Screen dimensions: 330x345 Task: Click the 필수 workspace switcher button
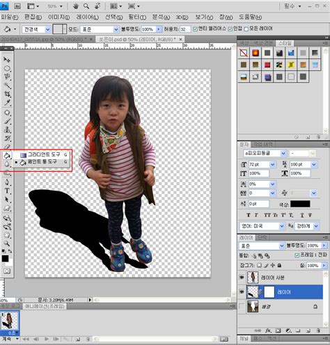292,6
